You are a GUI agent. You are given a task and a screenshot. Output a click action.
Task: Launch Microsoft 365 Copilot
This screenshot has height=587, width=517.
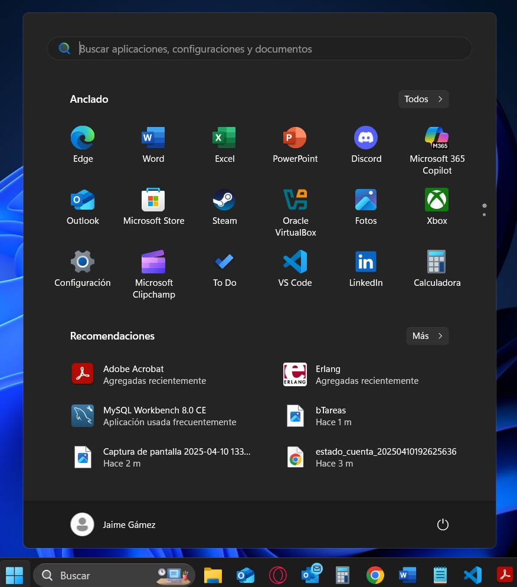pyautogui.click(x=437, y=151)
